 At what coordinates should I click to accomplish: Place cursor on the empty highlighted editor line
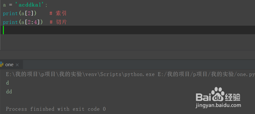[102, 30]
